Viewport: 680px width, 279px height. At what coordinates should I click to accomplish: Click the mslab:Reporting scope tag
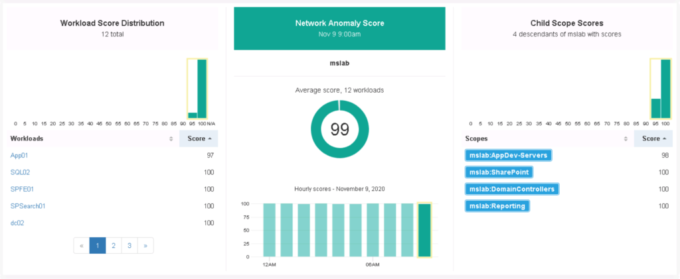click(497, 206)
